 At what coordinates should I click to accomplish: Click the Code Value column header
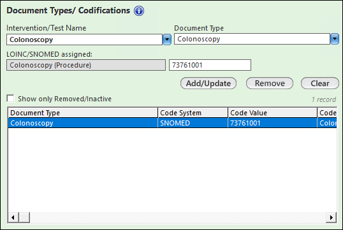click(273, 113)
